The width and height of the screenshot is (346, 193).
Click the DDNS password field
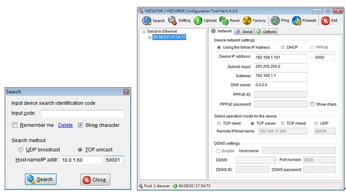tap(319, 169)
